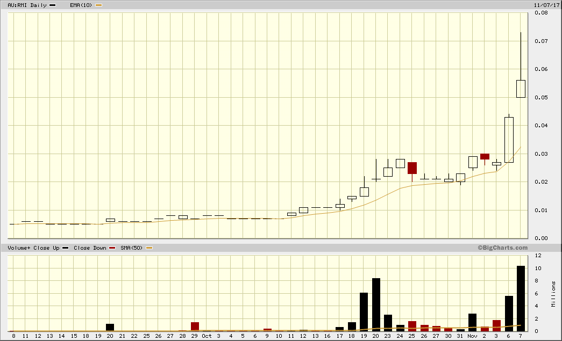Click the 0.05 price axis label
562x341 pixels.
541,97
